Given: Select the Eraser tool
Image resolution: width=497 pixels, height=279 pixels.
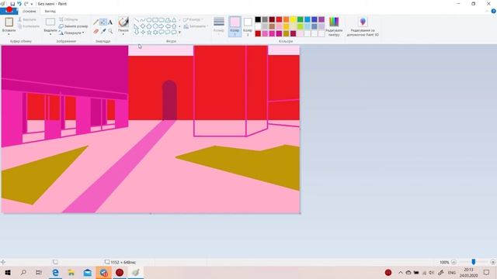Looking at the screenshot, I should [96, 31].
